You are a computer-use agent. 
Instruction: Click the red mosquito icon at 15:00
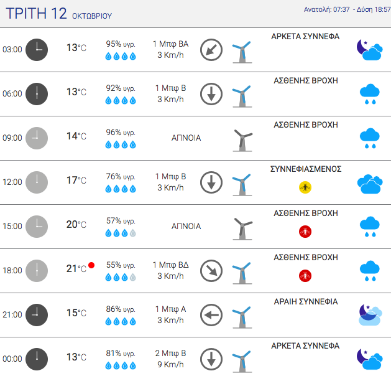(305, 232)
